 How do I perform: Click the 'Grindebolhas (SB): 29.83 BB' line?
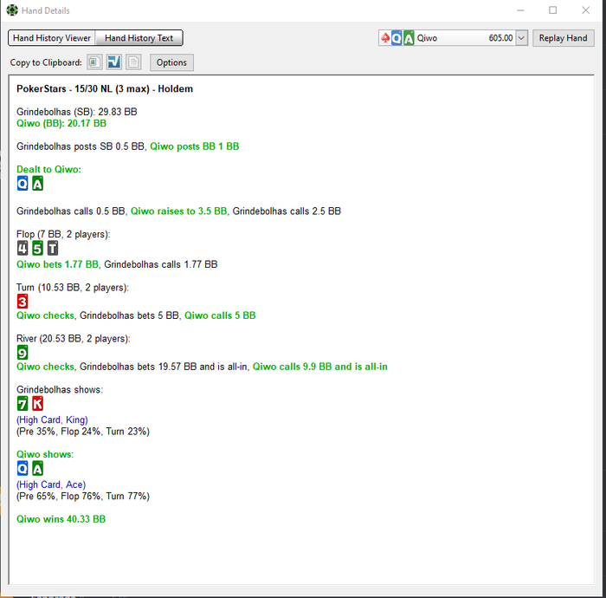tap(76, 112)
